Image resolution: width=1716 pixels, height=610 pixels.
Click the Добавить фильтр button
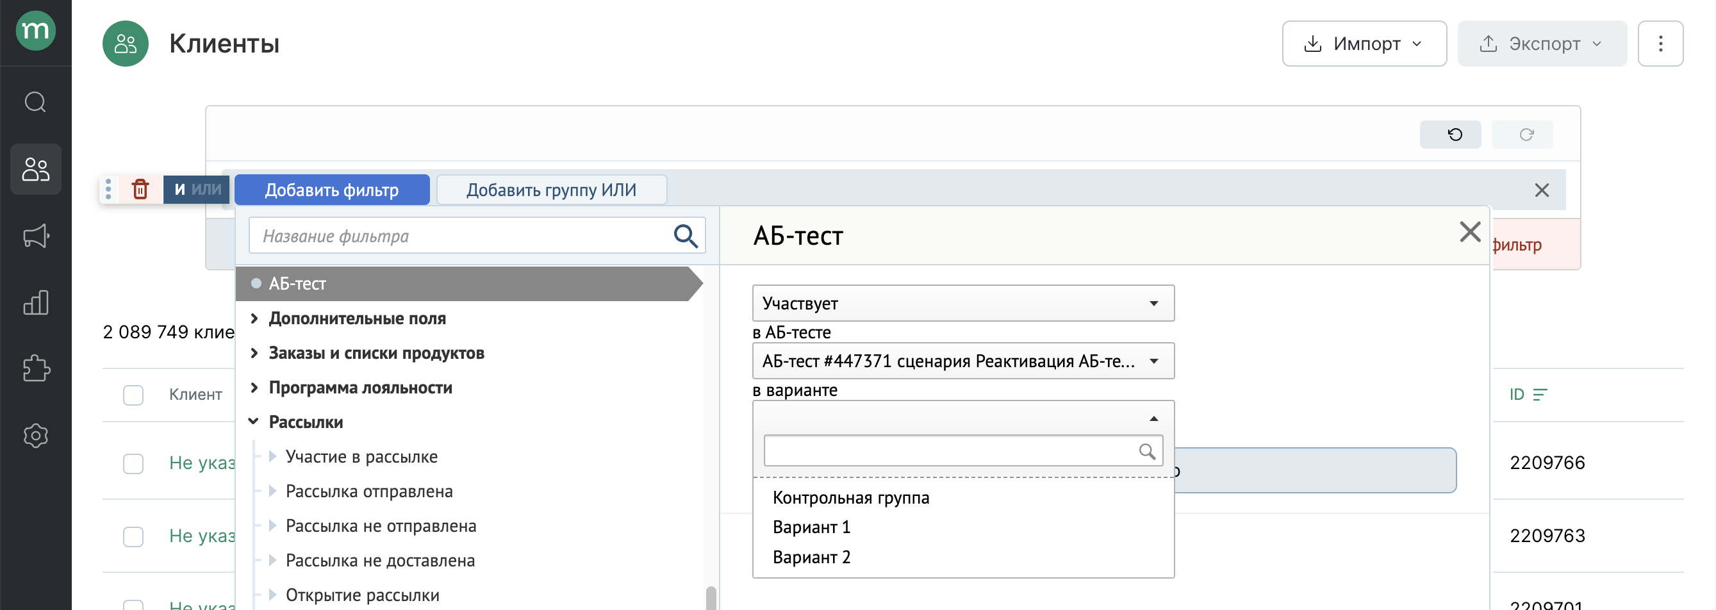332,190
